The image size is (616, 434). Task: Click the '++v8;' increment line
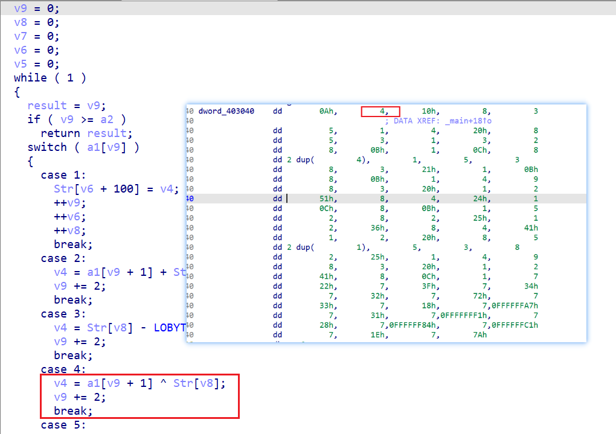click(69, 231)
